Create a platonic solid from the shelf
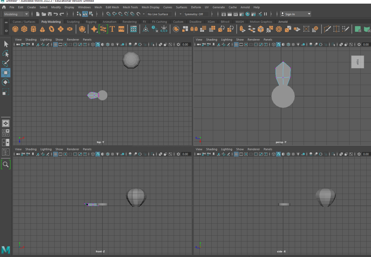Screen dimensions: 371x257 click(82, 29)
